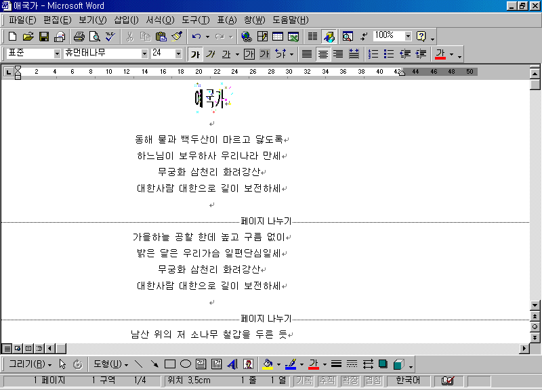Toggle underline formatting
Screen dimensions: 542x390
click(x=226, y=54)
